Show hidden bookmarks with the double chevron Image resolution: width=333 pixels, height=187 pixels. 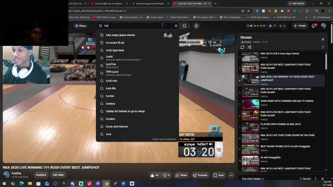(x=306, y=17)
